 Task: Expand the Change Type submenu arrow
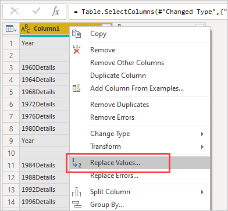click(202, 134)
